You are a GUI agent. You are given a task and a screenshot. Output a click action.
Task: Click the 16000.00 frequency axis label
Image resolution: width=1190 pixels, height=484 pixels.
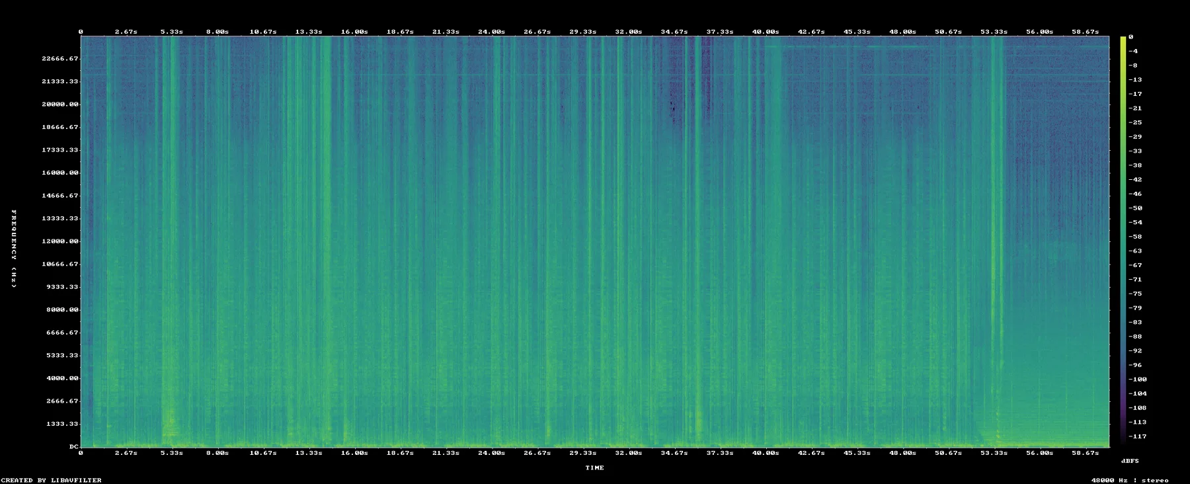(x=60, y=173)
